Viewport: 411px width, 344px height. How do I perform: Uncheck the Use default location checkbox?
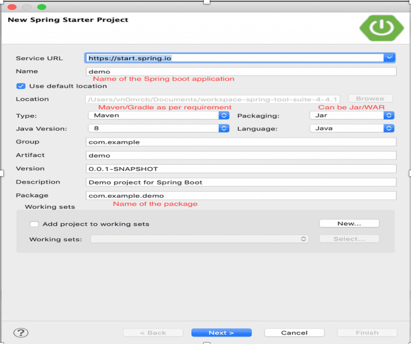tap(21, 86)
